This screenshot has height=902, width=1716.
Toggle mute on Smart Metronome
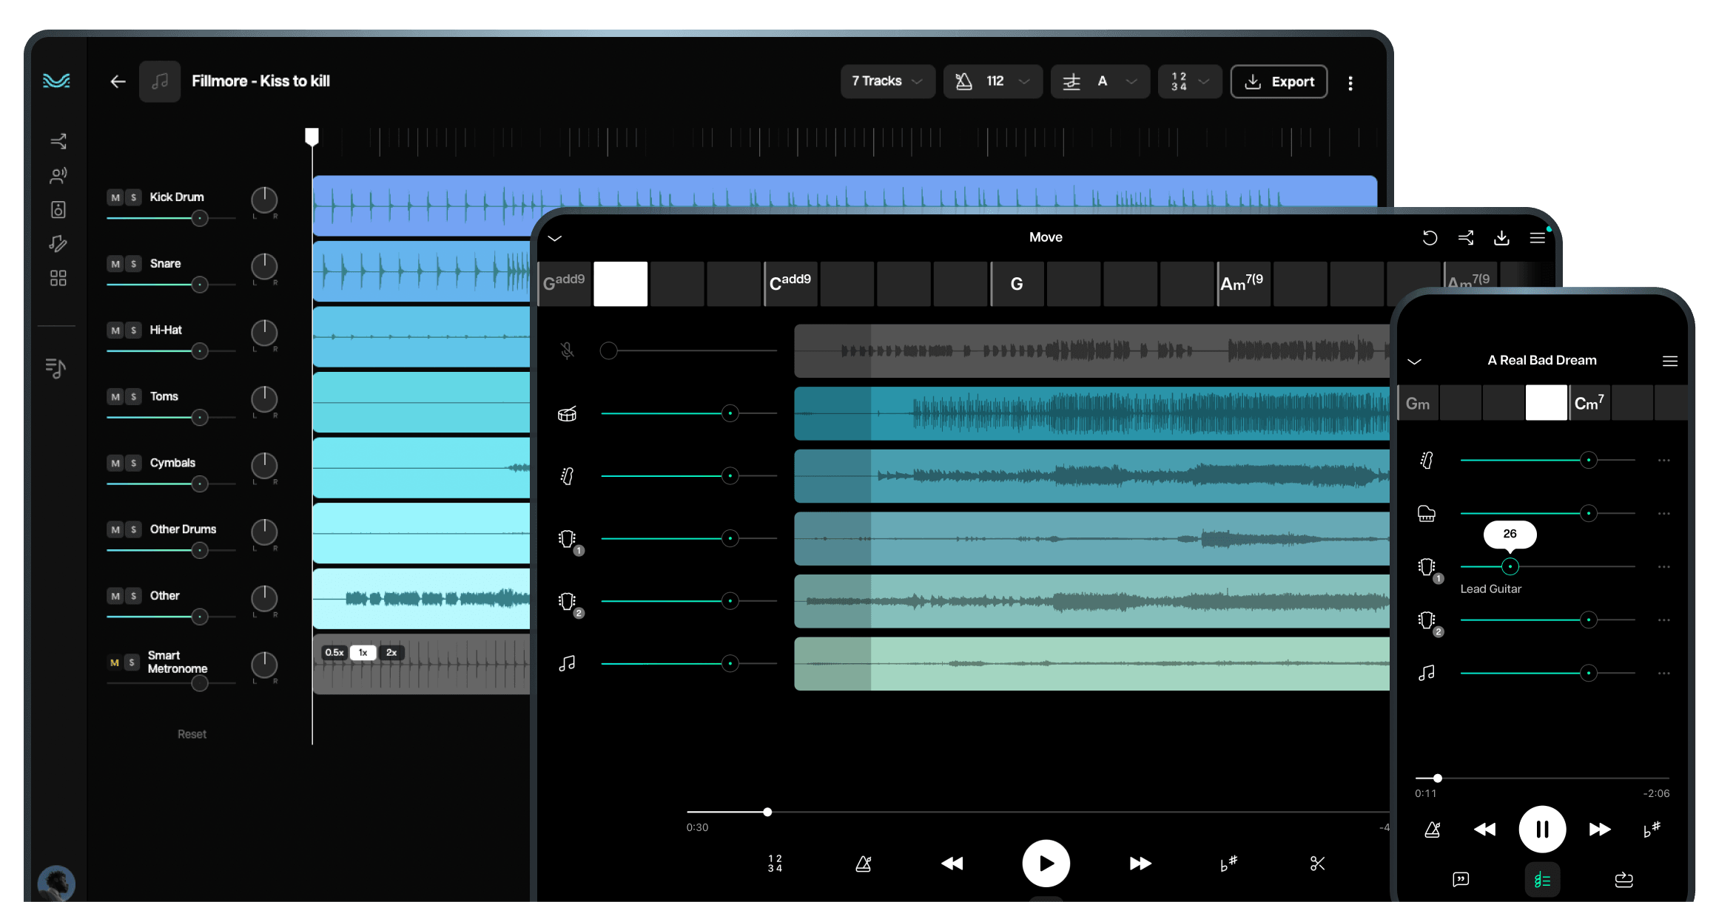tap(115, 662)
